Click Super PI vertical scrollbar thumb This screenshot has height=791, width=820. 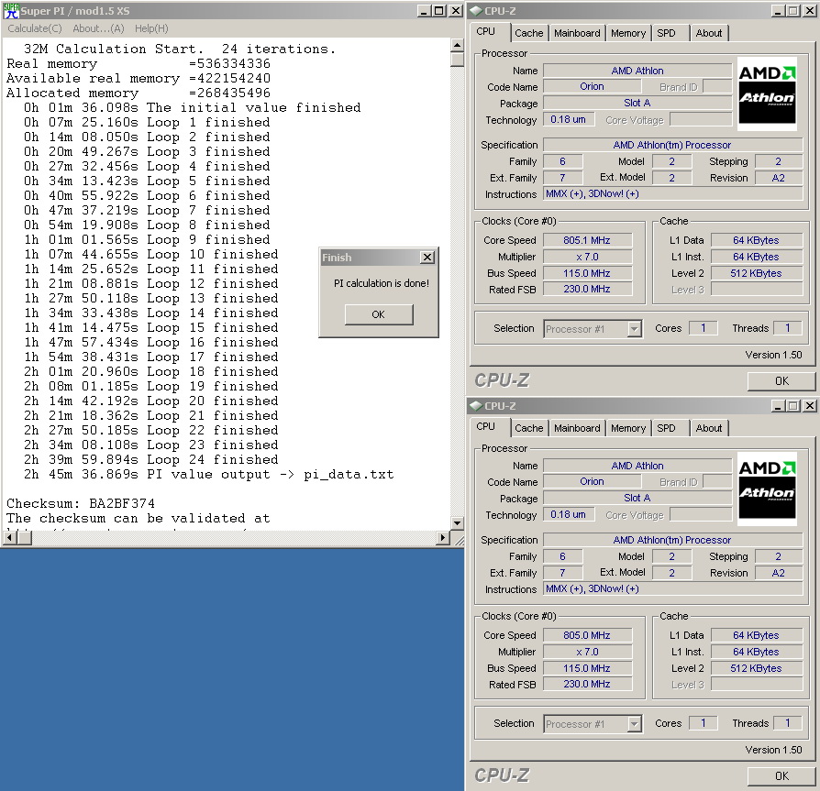[457, 59]
